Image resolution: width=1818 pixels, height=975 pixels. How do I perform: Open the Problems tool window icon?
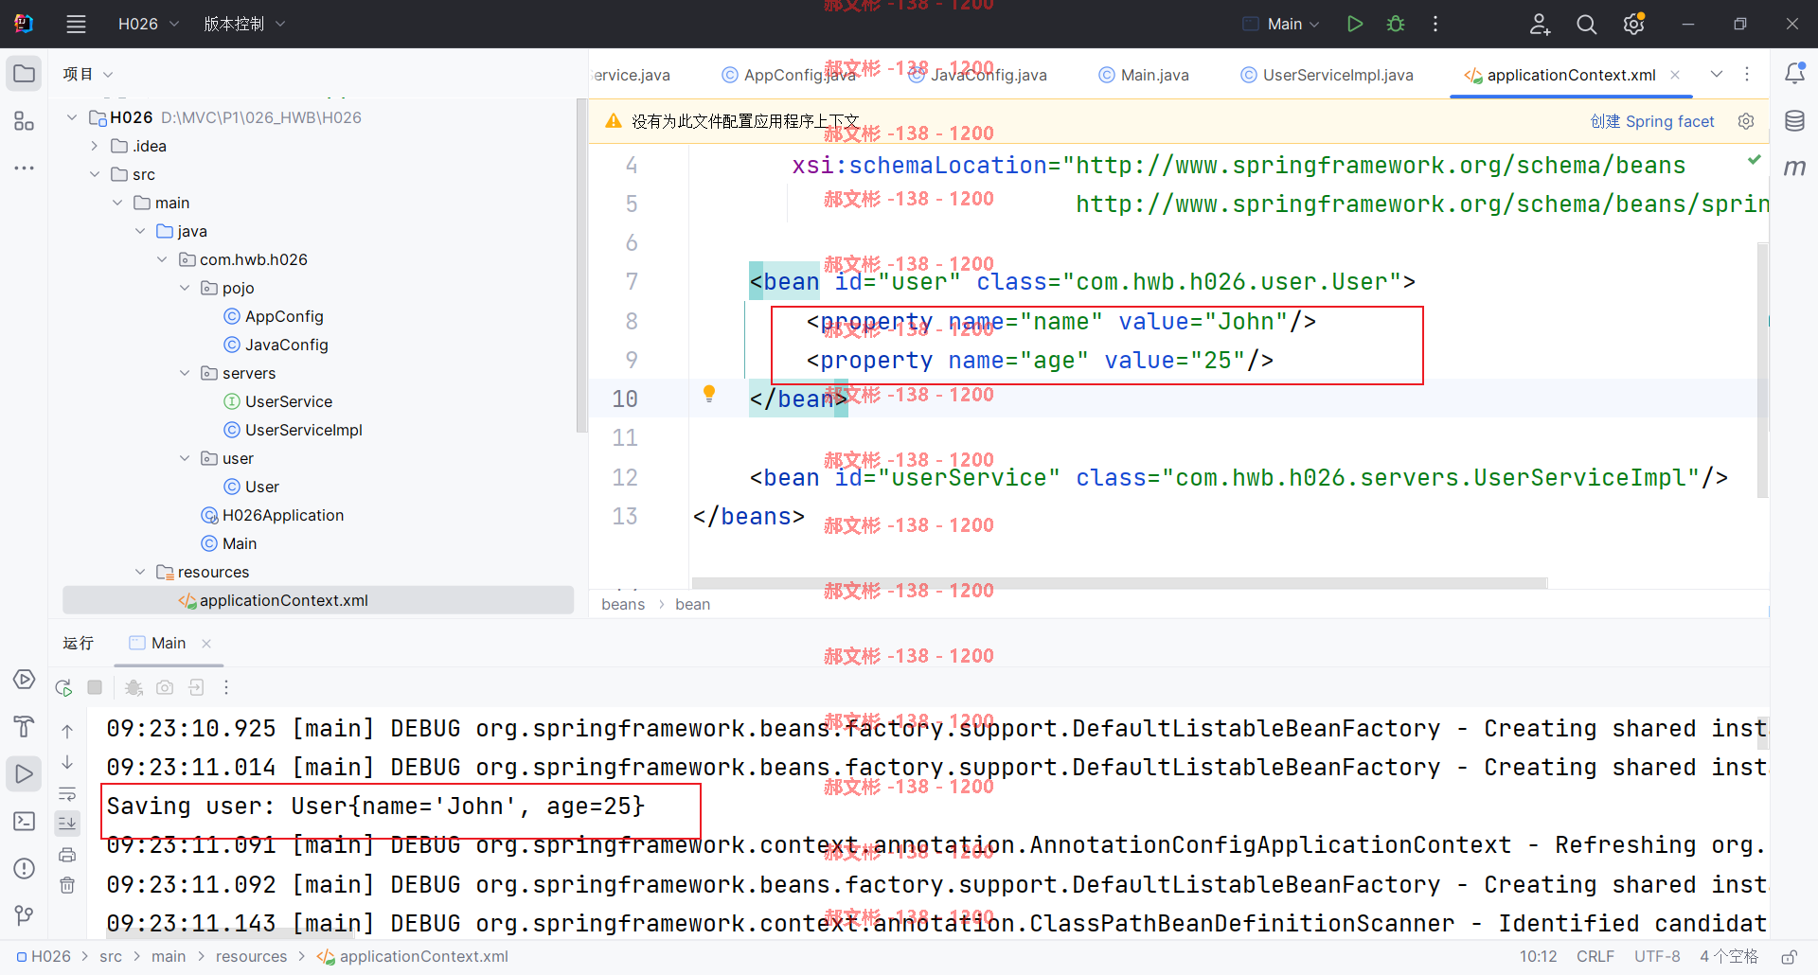point(24,868)
